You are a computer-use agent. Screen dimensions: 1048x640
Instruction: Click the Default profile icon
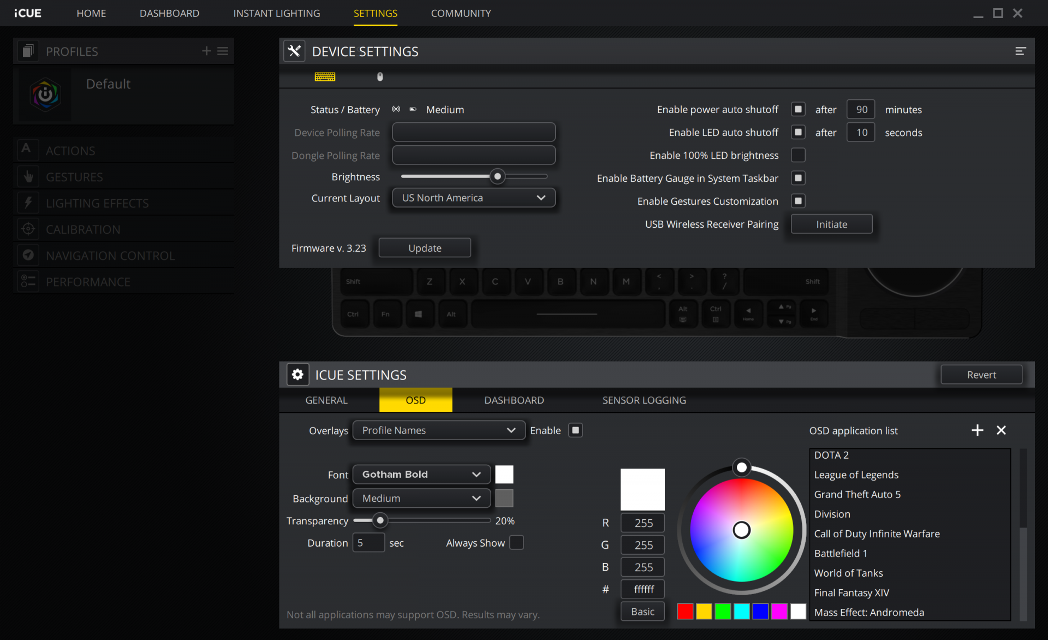[45, 95]
